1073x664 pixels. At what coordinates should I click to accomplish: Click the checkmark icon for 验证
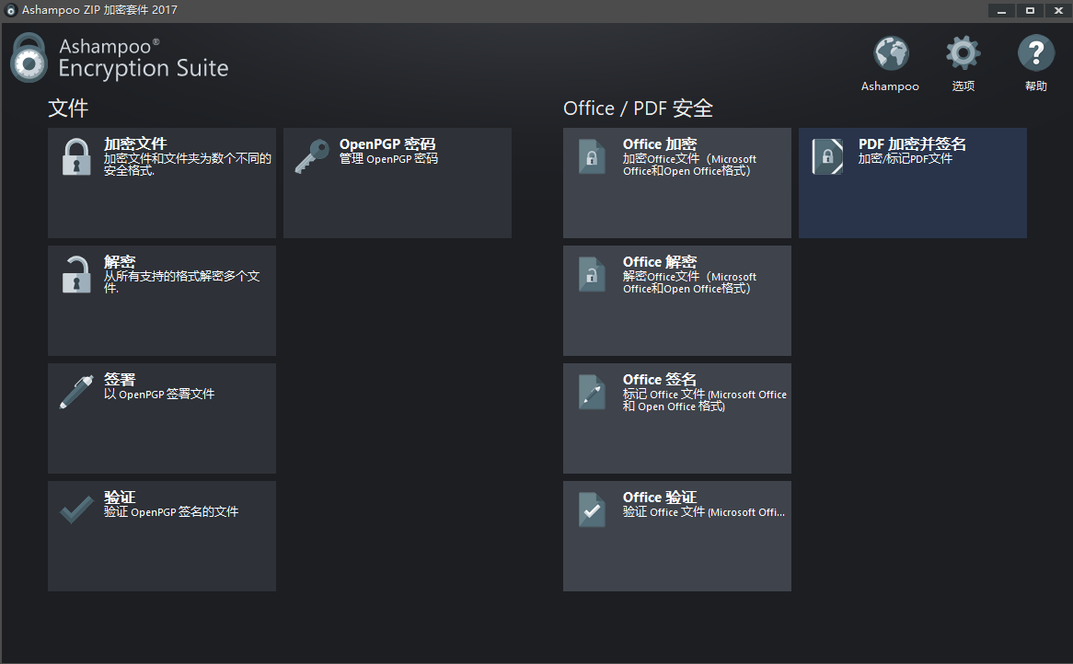(x=76, y=509)
